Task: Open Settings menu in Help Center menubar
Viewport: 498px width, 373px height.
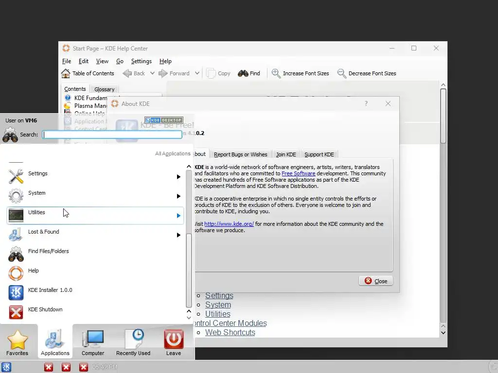Action: click(x=142, y=61)
